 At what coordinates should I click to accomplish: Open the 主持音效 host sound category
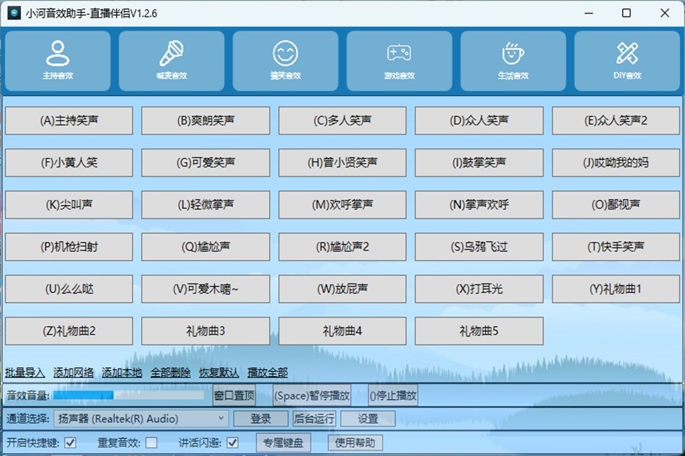click(x=58, y=60)
